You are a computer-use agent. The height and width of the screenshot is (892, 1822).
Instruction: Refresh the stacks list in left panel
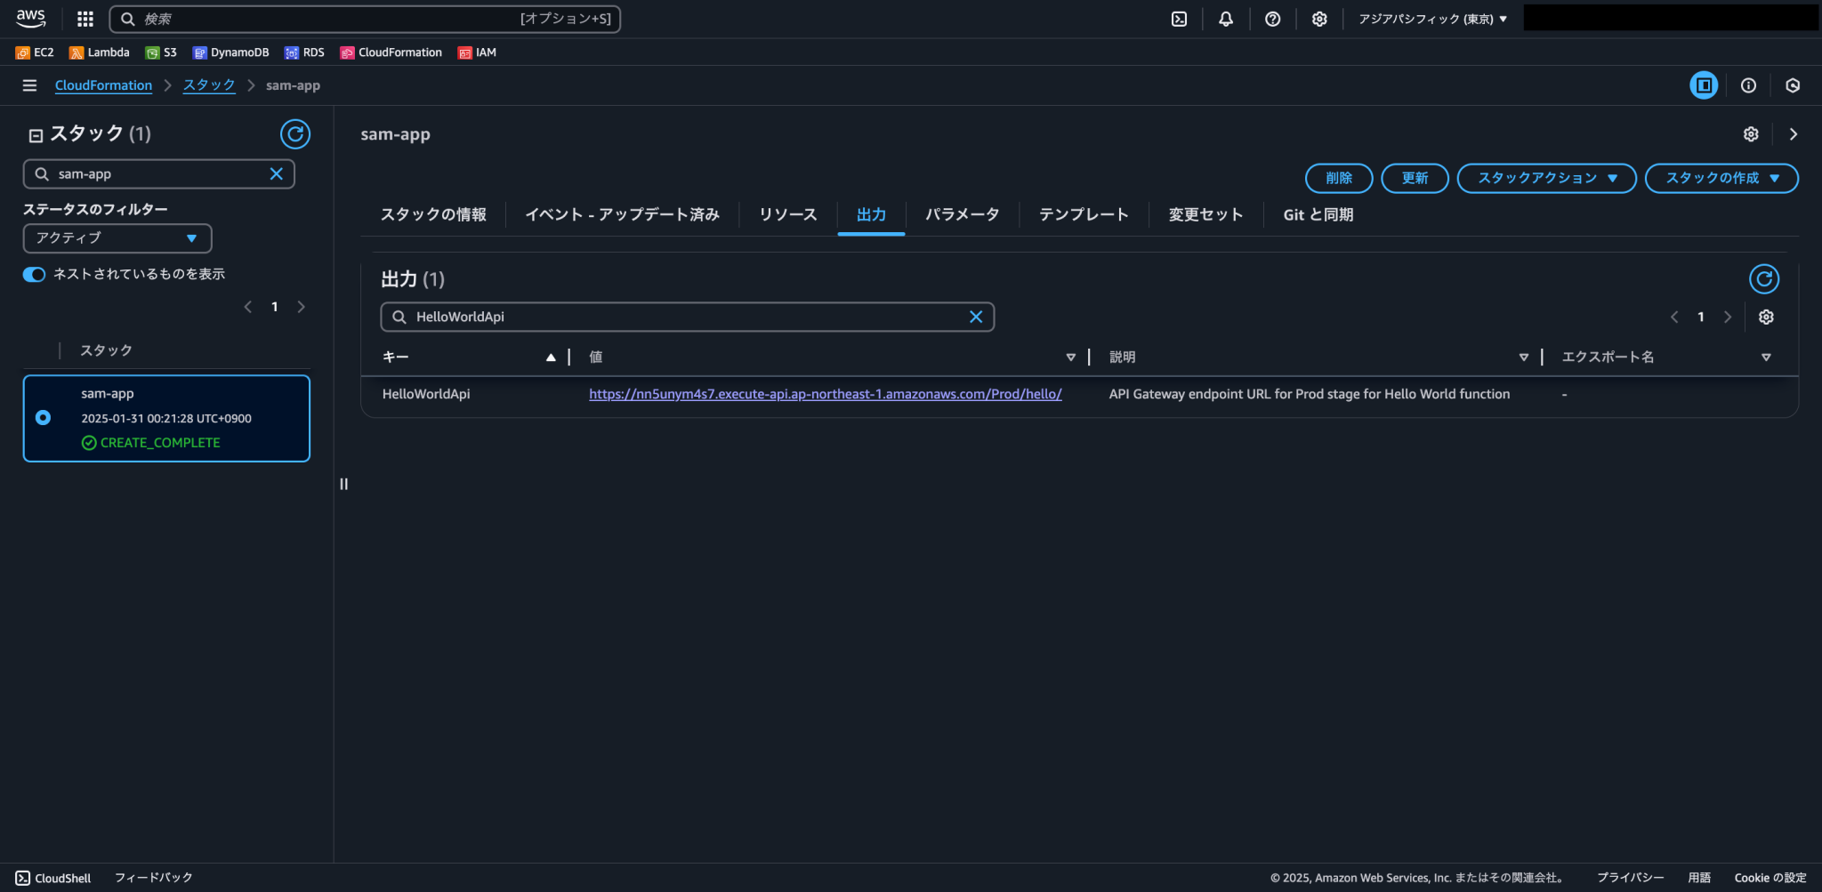[x=295, y=134]
